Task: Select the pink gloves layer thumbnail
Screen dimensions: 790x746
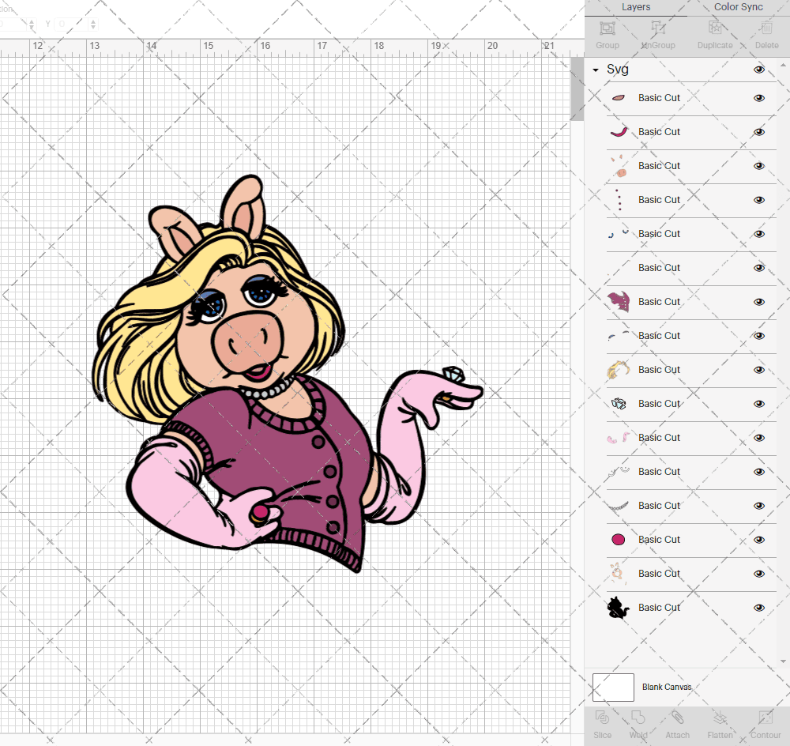Action: click(x=619, y=438)
